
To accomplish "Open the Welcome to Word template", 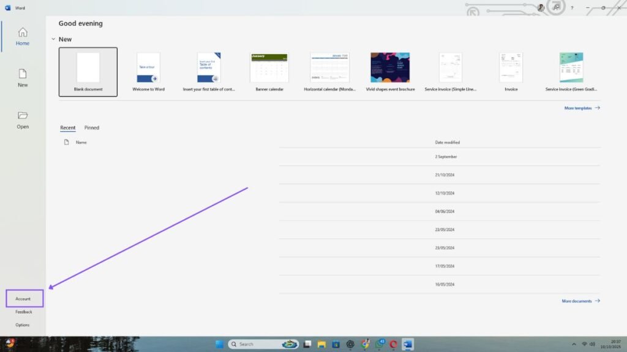I will coord(147,67).
